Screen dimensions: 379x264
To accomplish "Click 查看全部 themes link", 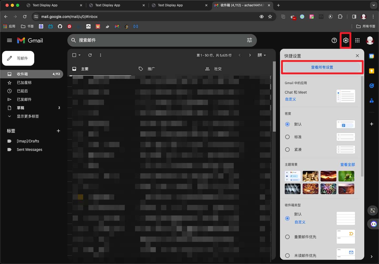I will [x=347, y=165].
